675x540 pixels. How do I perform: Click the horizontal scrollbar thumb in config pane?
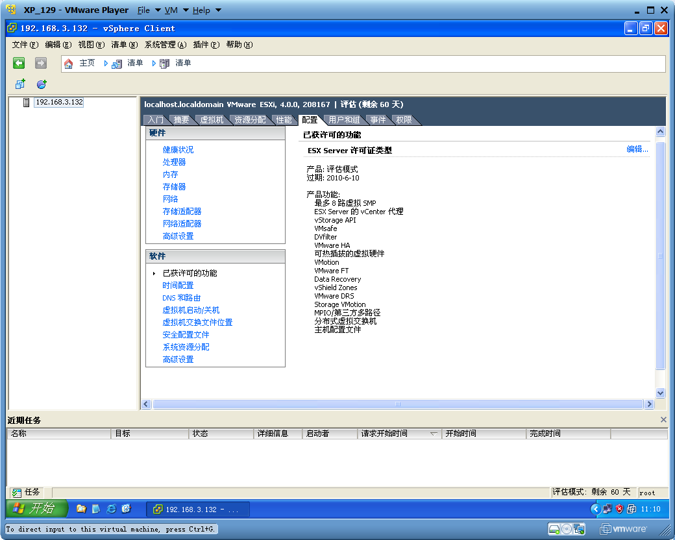pyautogui.click(x=398, y=404)
